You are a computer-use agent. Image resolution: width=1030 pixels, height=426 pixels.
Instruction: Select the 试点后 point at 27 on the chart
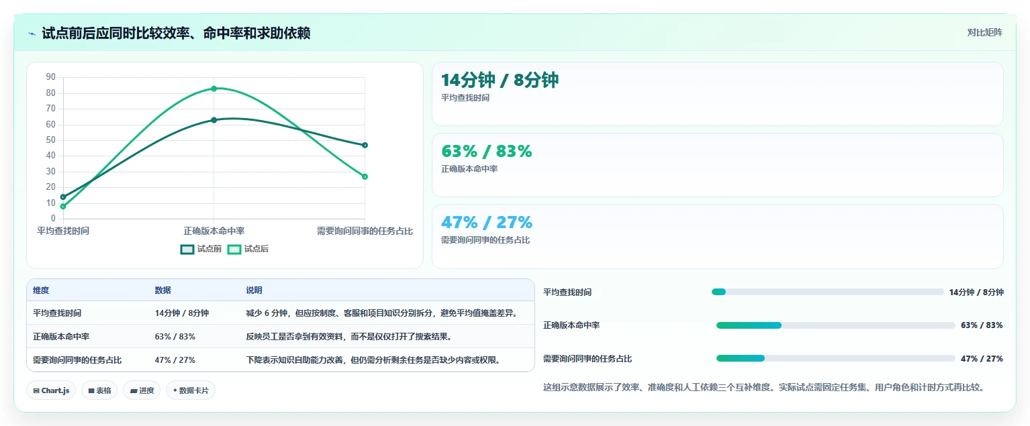tap(365, 176)
